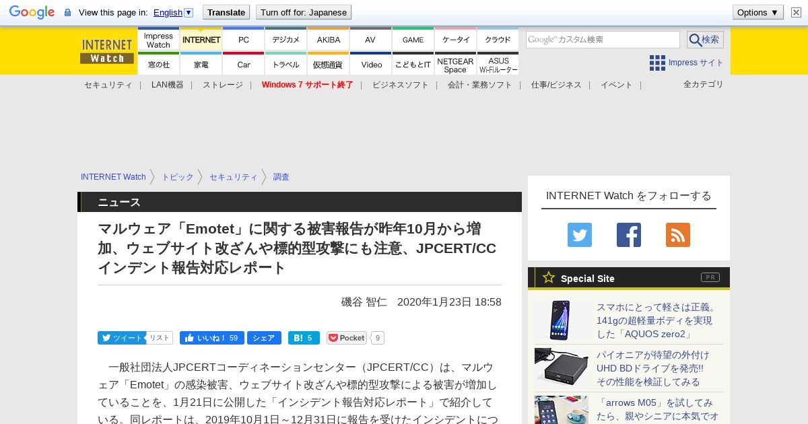The height and width of the screenshot is (424, 808).
Task: Open the Impress Watch tab
Action: pos(158,40)
